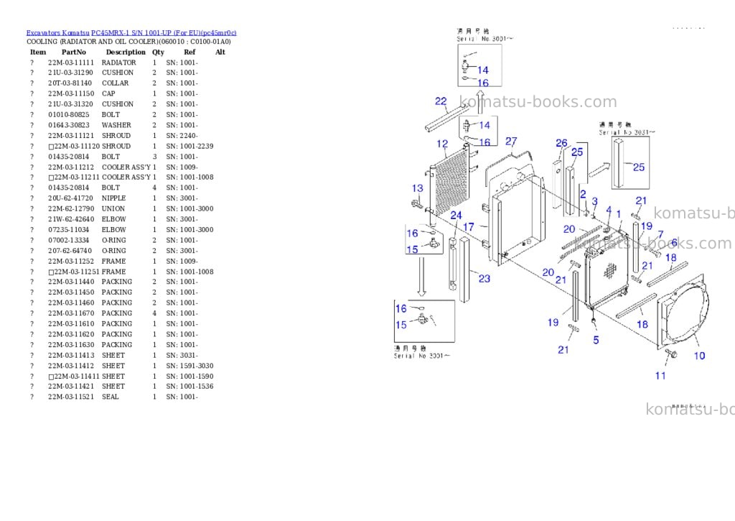Select part number 22M-03-11421
This screenshot has height=521, width=735.
point(71,387)
